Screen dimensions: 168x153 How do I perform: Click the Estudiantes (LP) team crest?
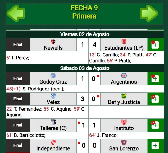pyautogui.click(x=124, y=42)
